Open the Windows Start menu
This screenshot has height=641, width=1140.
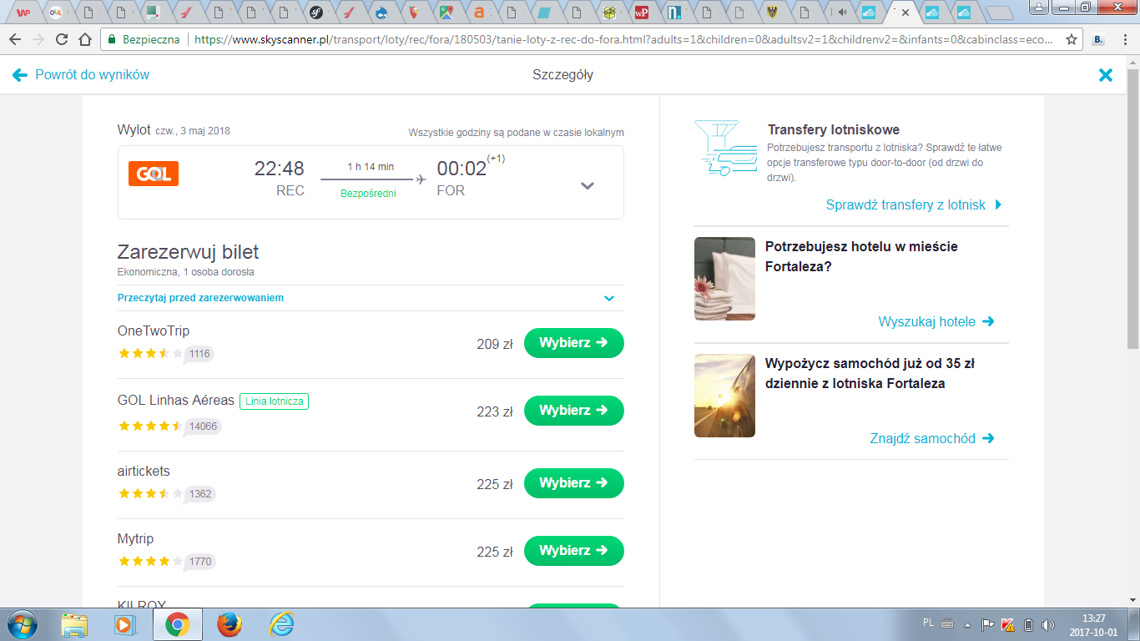click(21, 624)
